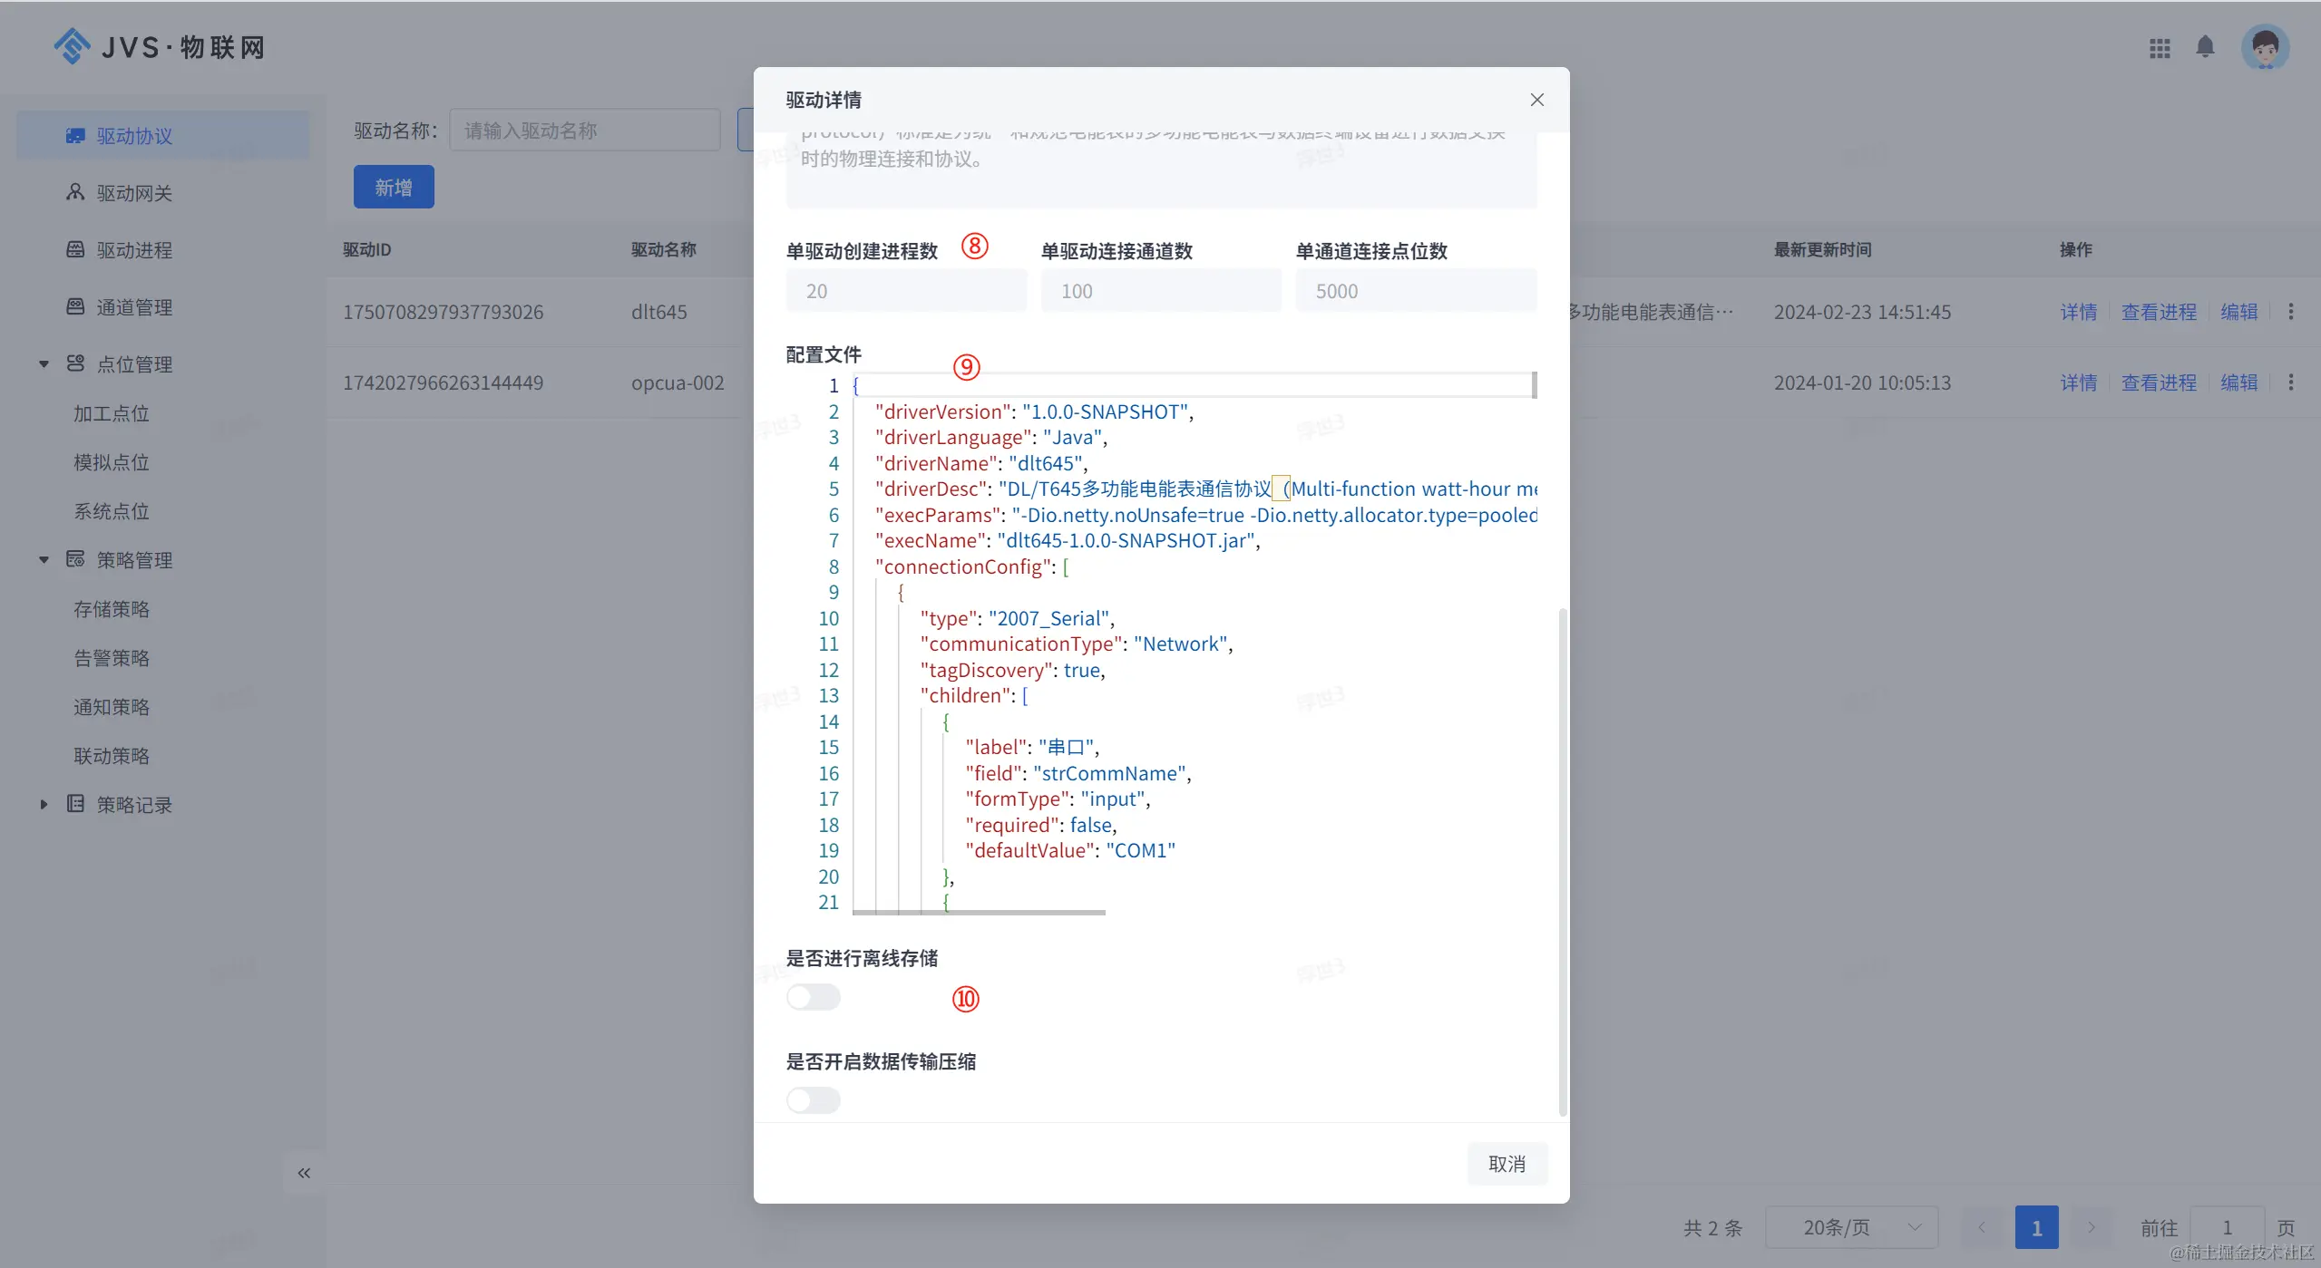Click the 驱动网关 sidebar icon

tap(75, 192)
